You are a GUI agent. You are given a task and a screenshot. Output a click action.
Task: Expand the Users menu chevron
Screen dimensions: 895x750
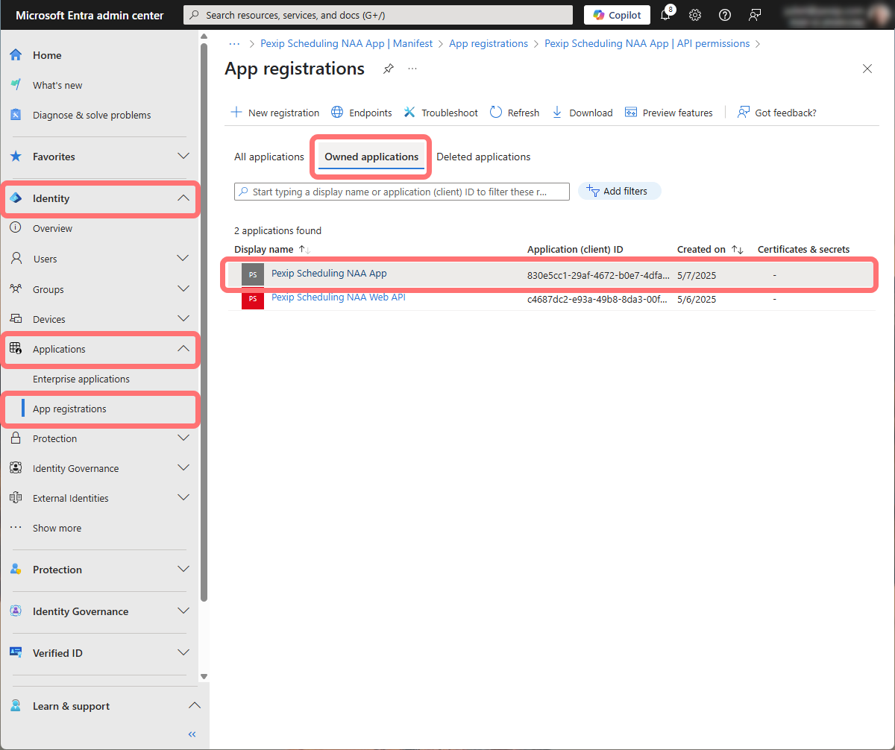[x=183, y=259]
